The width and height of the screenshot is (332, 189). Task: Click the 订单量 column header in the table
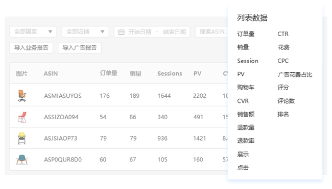pos(108,73)
